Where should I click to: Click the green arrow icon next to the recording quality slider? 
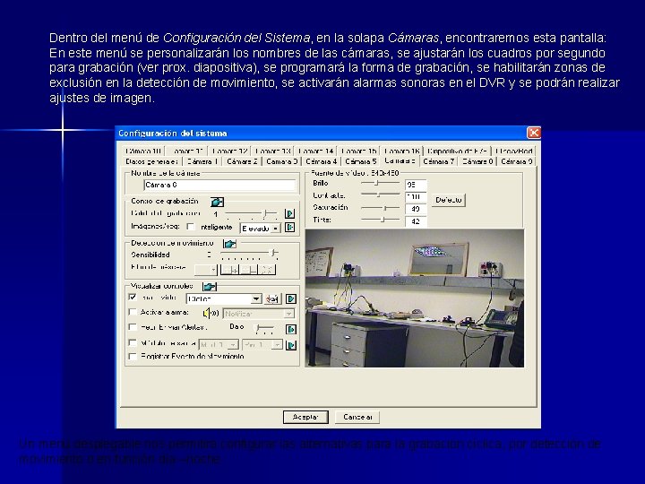(290, 213)
